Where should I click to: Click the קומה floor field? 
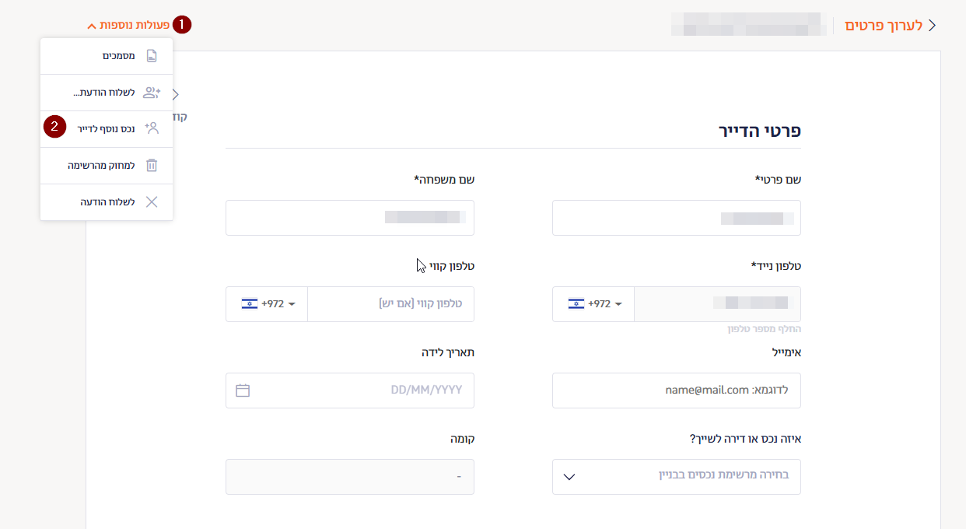click(349, 476)
